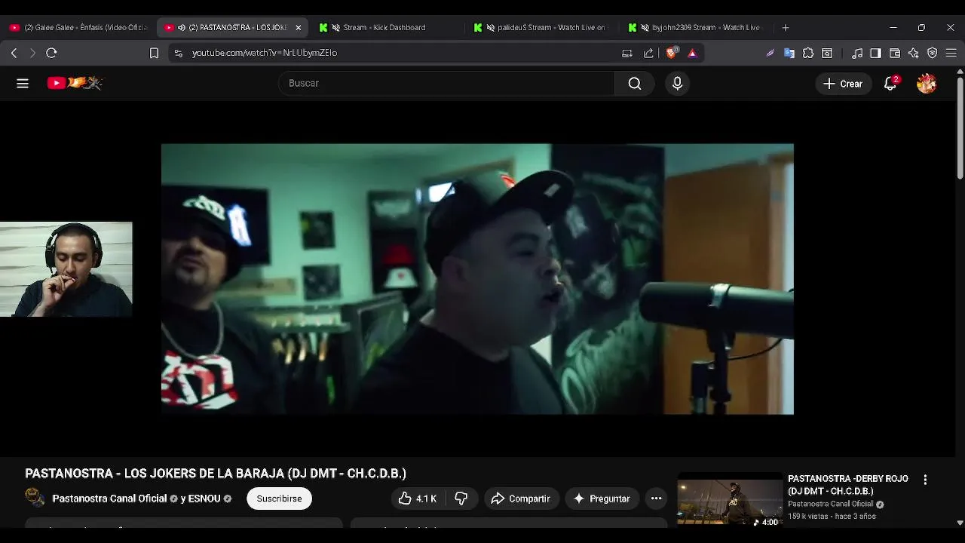
Task: Toggle the browser sidebar panel
Action: point(875,53)
